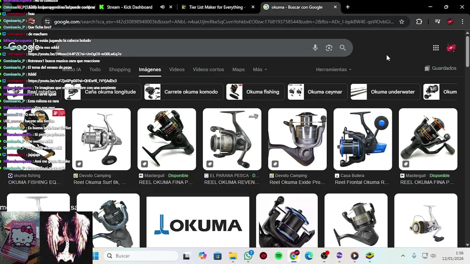Open the OKUMA logo image result

tap(198, 222)
